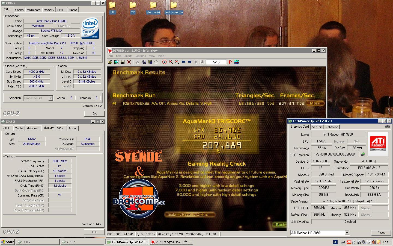Image resolution: width=393 pixels, height=246 pixels.
Task: Click the ATI Radeon HD 3850 name field
Action: click(338, 134)
